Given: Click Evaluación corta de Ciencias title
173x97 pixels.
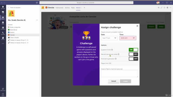Looking at the screenshot, I should [83, 17].
